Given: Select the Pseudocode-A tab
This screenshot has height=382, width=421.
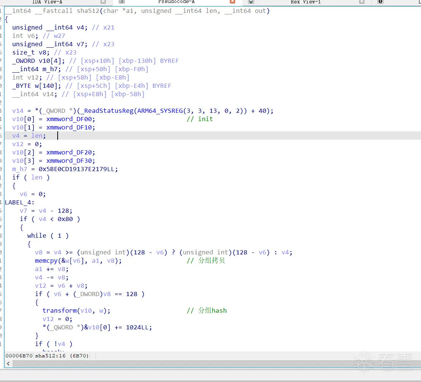Looking at the screenshot, I should click(176, 2).
